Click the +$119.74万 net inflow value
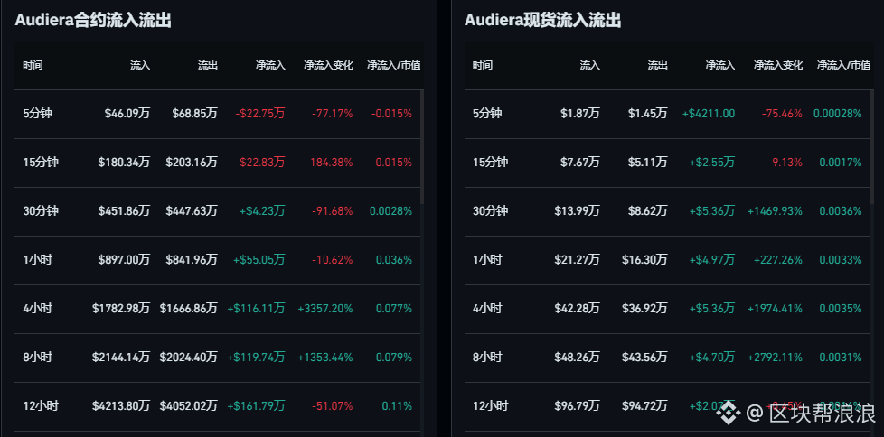 point(257,358)
